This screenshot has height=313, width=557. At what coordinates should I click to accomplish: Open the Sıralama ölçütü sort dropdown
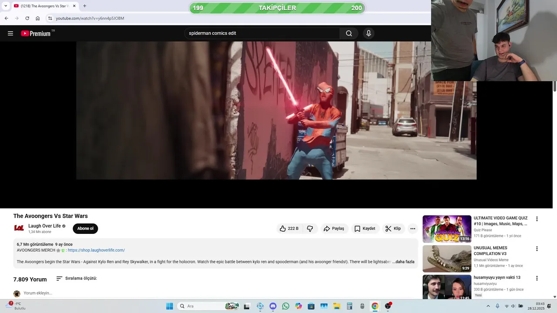pos(77,279)
